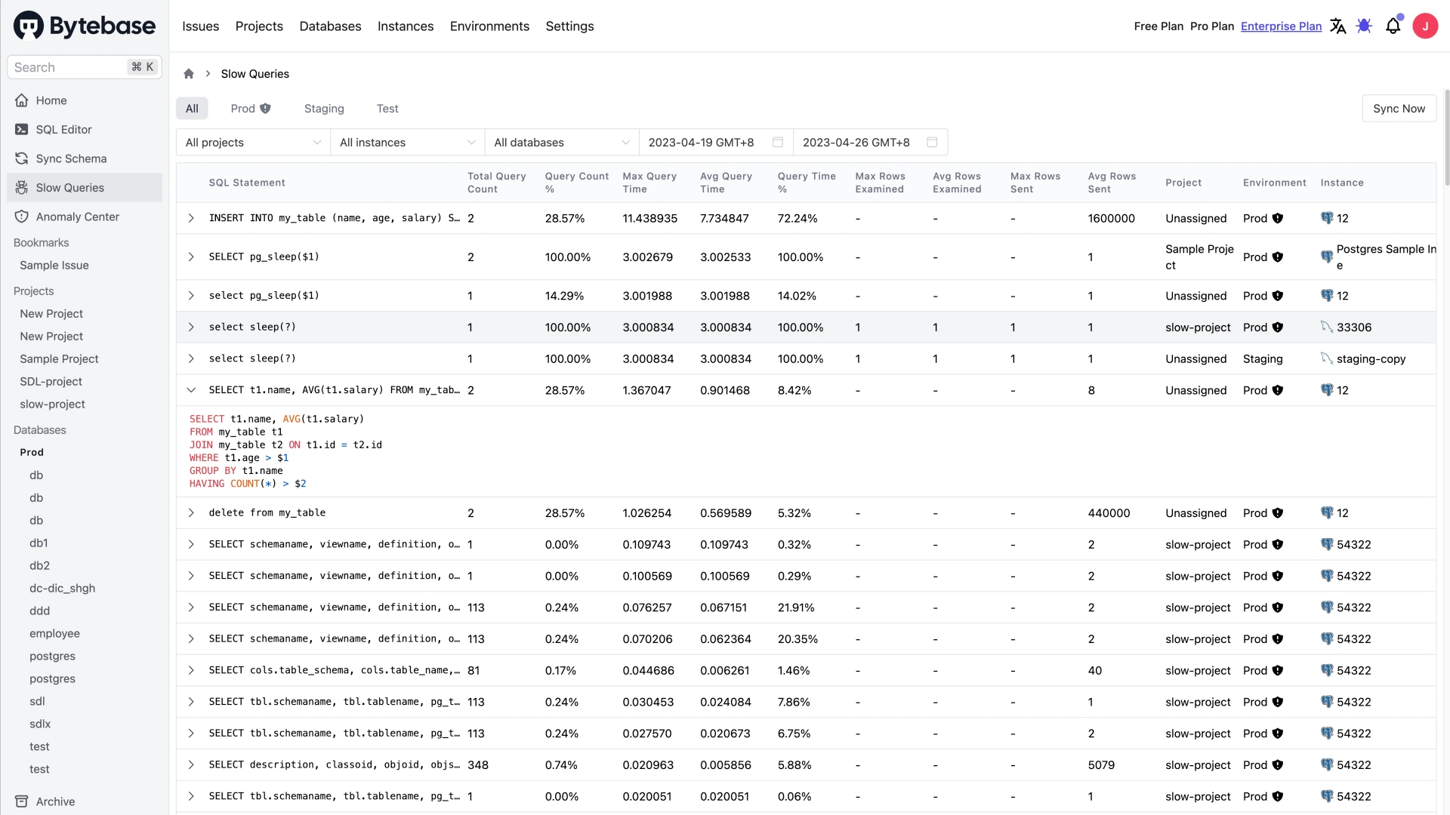Open the start date calendar icon

tap(778, 143)
